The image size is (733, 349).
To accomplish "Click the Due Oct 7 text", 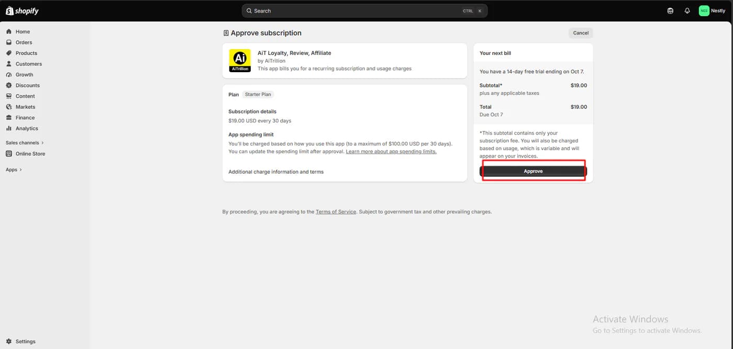I will (x=491, y=115).
